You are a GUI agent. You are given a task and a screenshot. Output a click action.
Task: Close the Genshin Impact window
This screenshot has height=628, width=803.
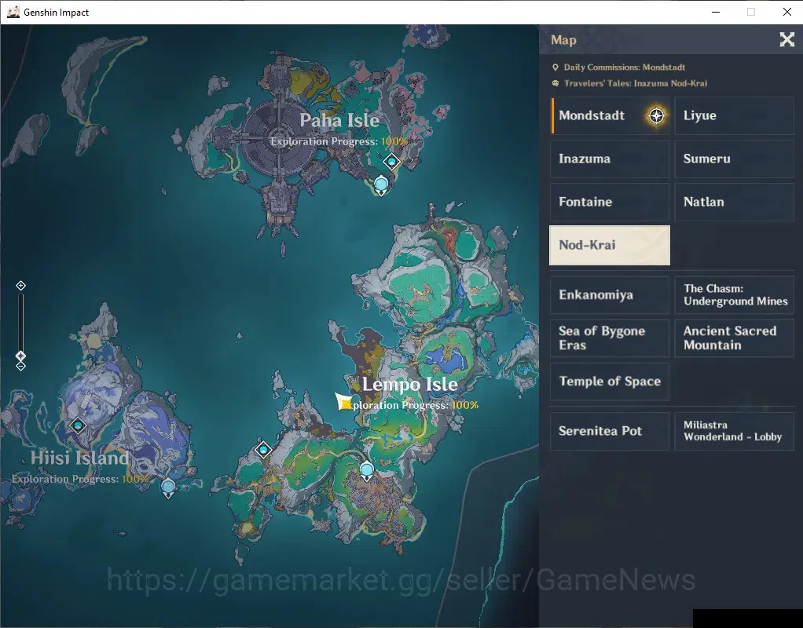(787, 12)
